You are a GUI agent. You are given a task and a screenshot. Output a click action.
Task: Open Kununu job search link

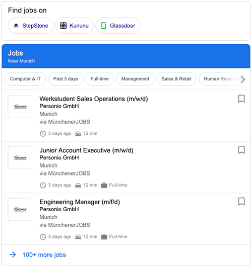pyautogui.click(x=75, y=26)
